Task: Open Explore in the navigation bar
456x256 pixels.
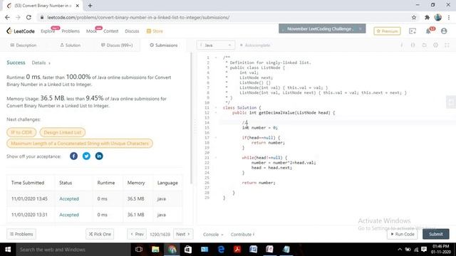Action: pyautogui.click(x=48, y=31)
